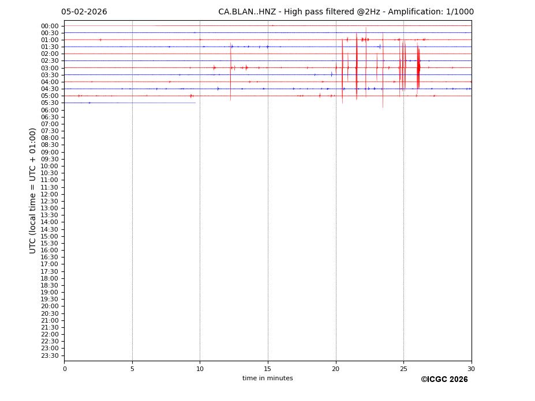Click the large red seismic burst after minute 26
The height and width of the screenshot is (401, 535).
[x=418, y=67]
